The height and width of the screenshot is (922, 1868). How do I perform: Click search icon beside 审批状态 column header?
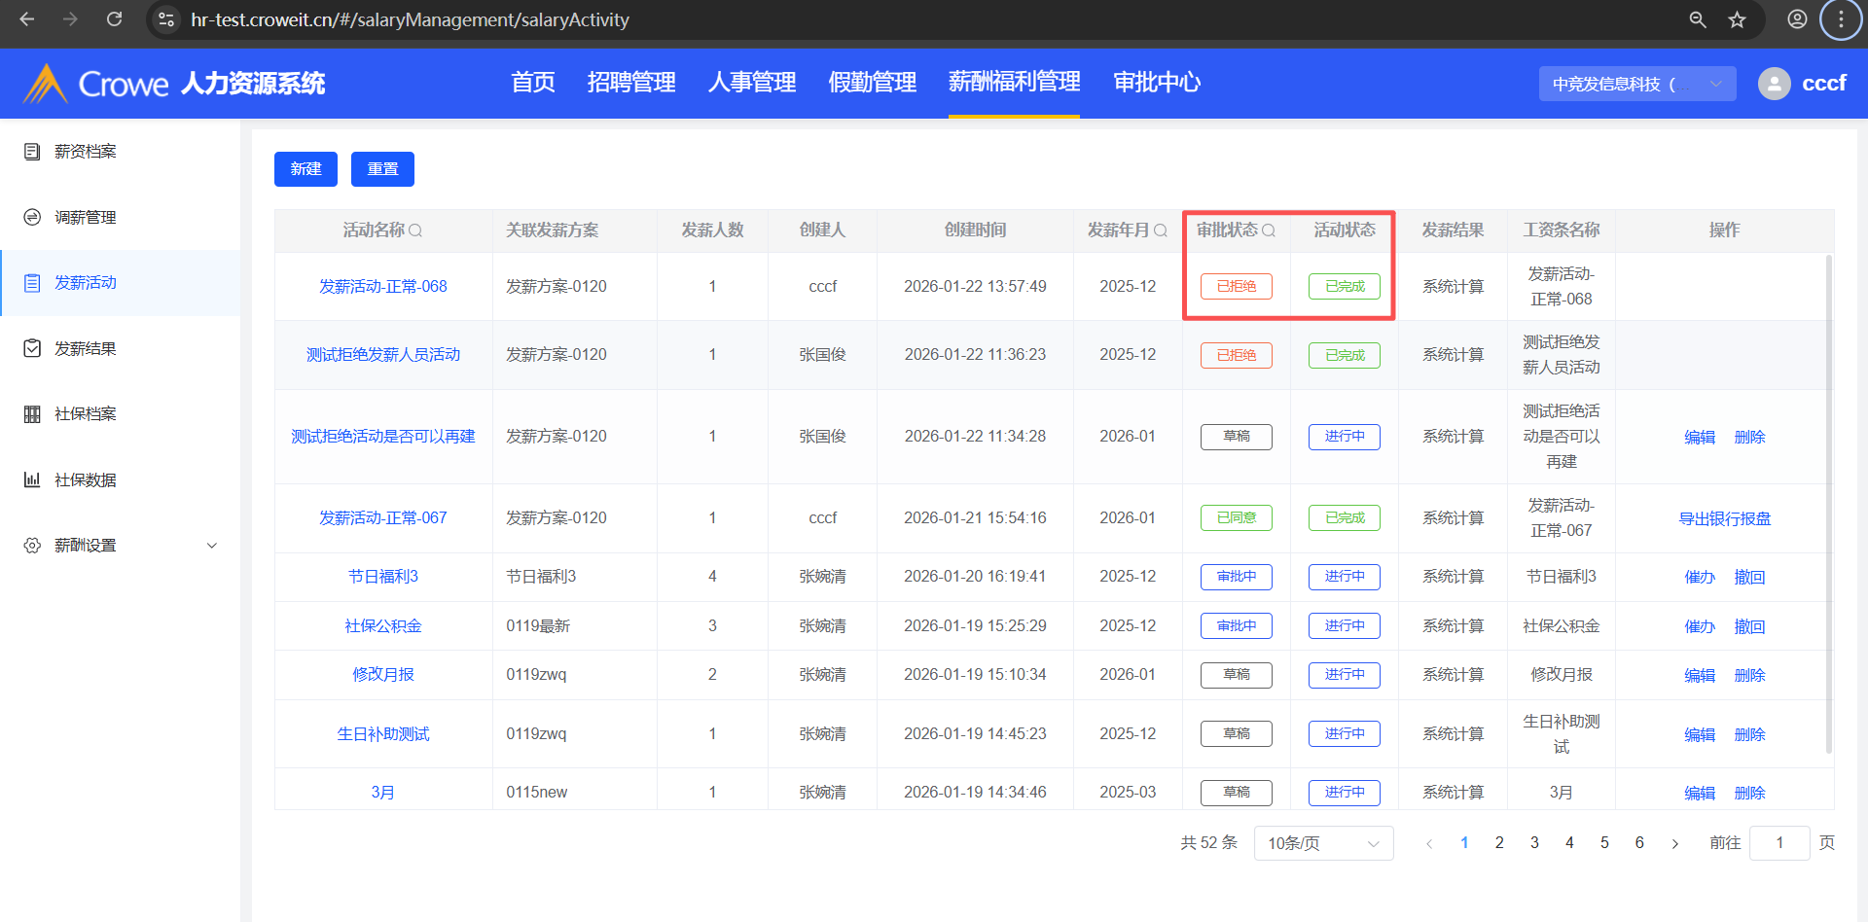(1269, 230)
